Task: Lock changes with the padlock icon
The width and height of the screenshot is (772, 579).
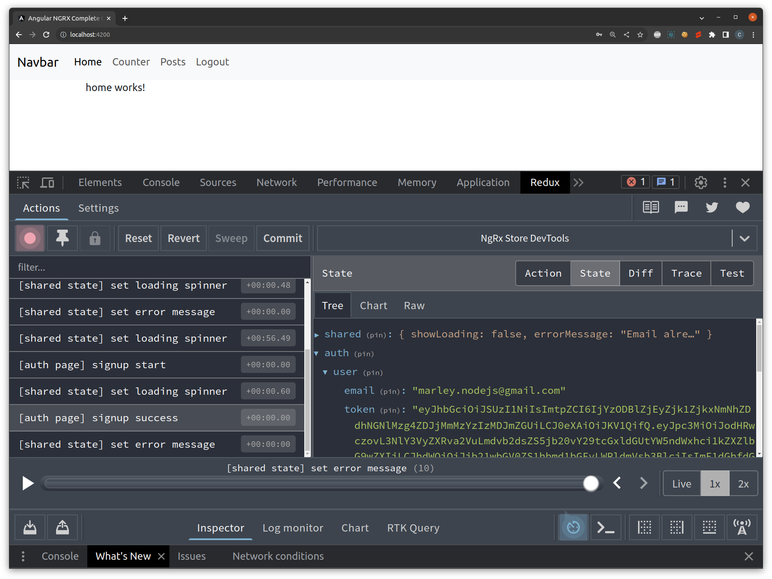Action: (x=95, y=238)
